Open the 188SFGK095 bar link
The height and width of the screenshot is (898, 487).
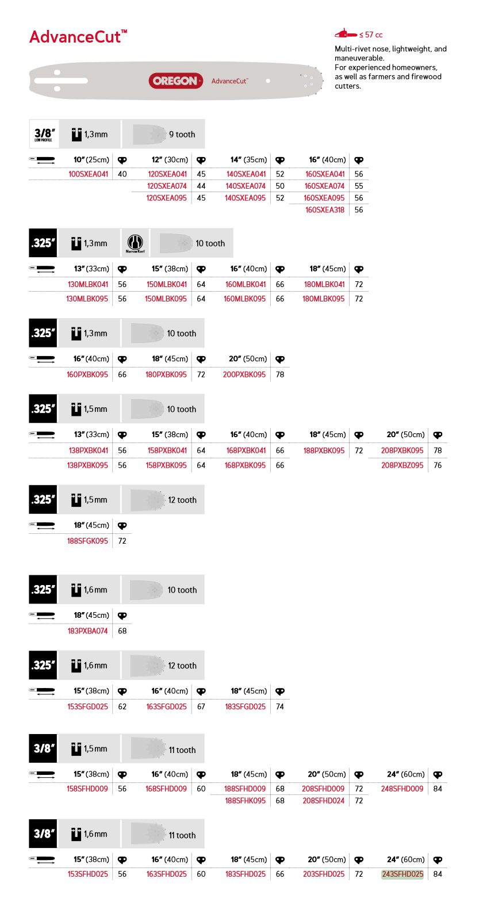point(87,541)
